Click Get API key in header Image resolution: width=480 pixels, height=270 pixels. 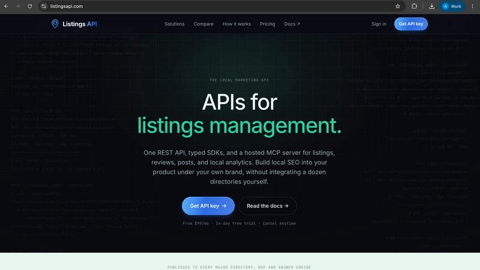[411, 24]
